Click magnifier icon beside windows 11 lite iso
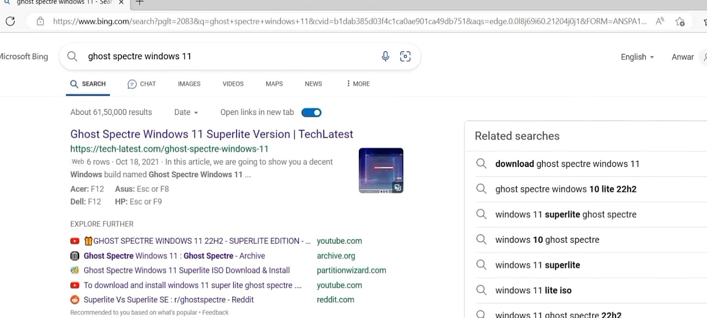The width and height of the screenshot is (707, 318). coord(481,290)
